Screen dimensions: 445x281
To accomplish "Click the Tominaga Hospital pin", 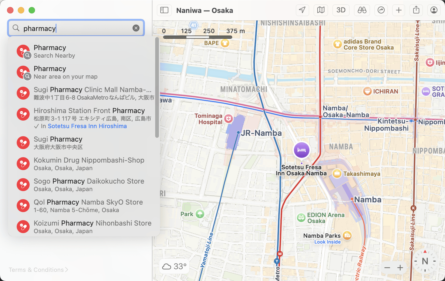I will tap(228, 118).
